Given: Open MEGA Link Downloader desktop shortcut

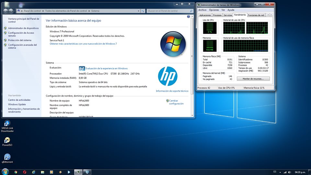Looking at the screenshot, I should click(7, 126).
